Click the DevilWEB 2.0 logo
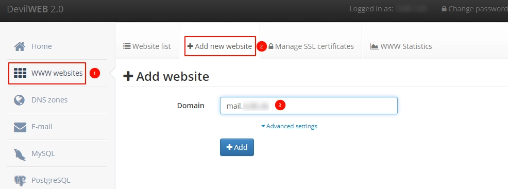Viewport: 508px width, 189px height. (x=35, y=9)
